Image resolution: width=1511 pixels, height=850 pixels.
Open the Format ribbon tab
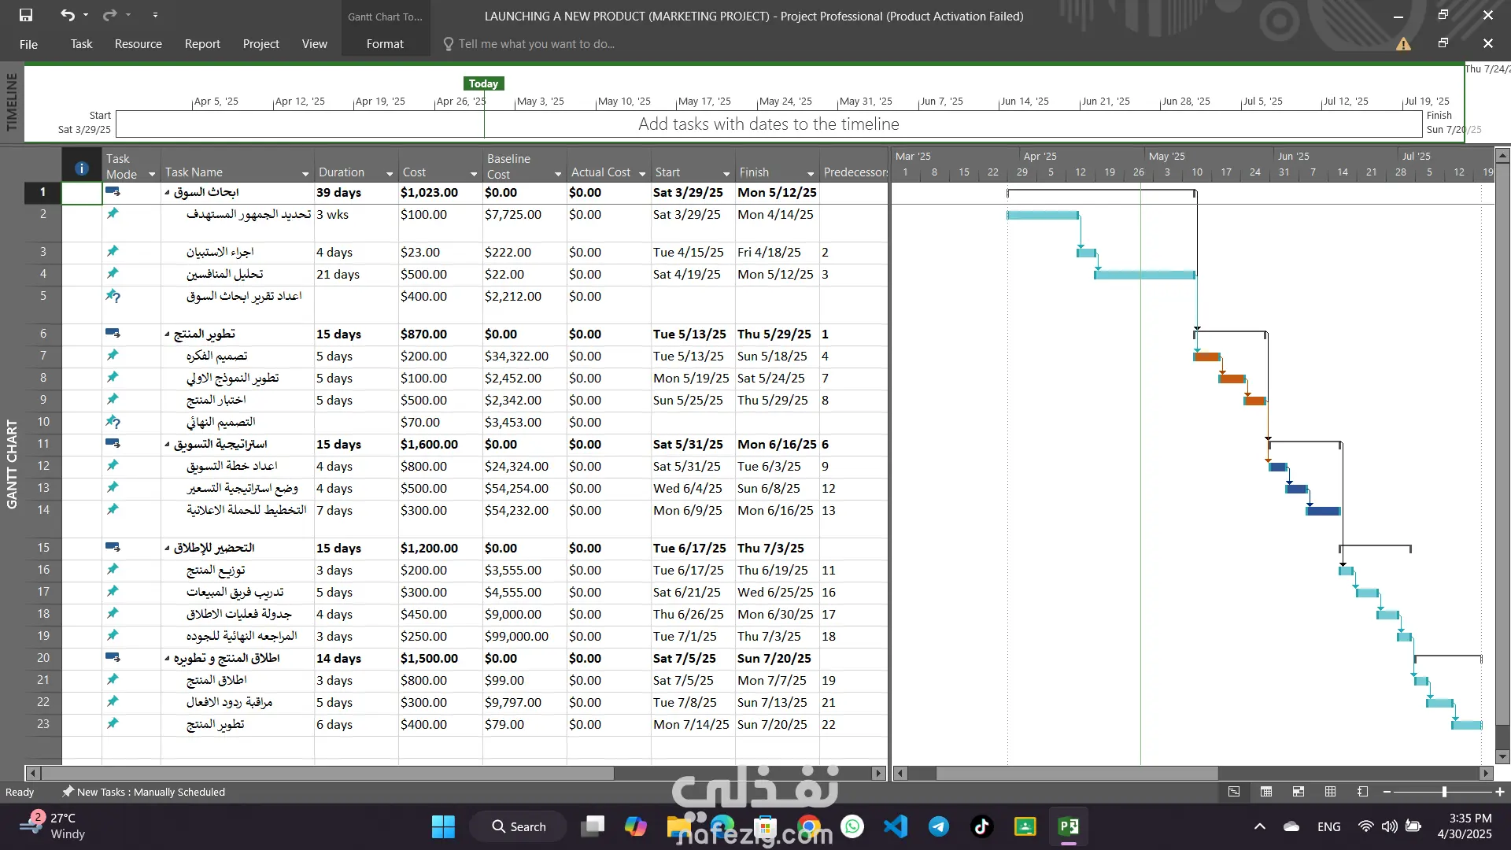point(385,44)
